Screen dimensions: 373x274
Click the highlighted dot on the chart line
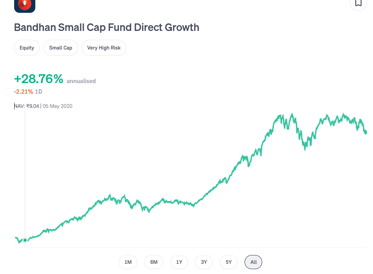pos(25,240)
